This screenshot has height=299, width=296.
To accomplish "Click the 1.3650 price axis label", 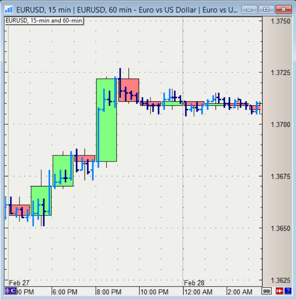I will point(281,228).
